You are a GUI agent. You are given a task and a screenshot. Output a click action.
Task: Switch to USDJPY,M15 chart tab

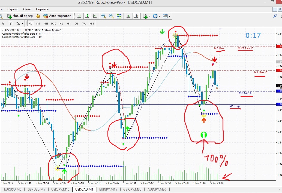coord(60,189)
